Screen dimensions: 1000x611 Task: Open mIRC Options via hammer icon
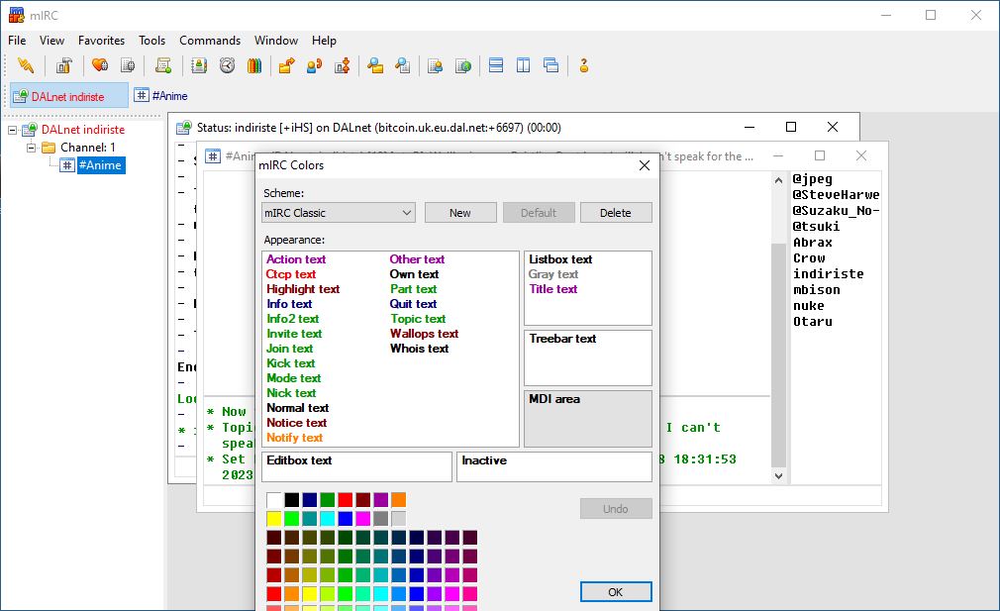tap(63, 65)
